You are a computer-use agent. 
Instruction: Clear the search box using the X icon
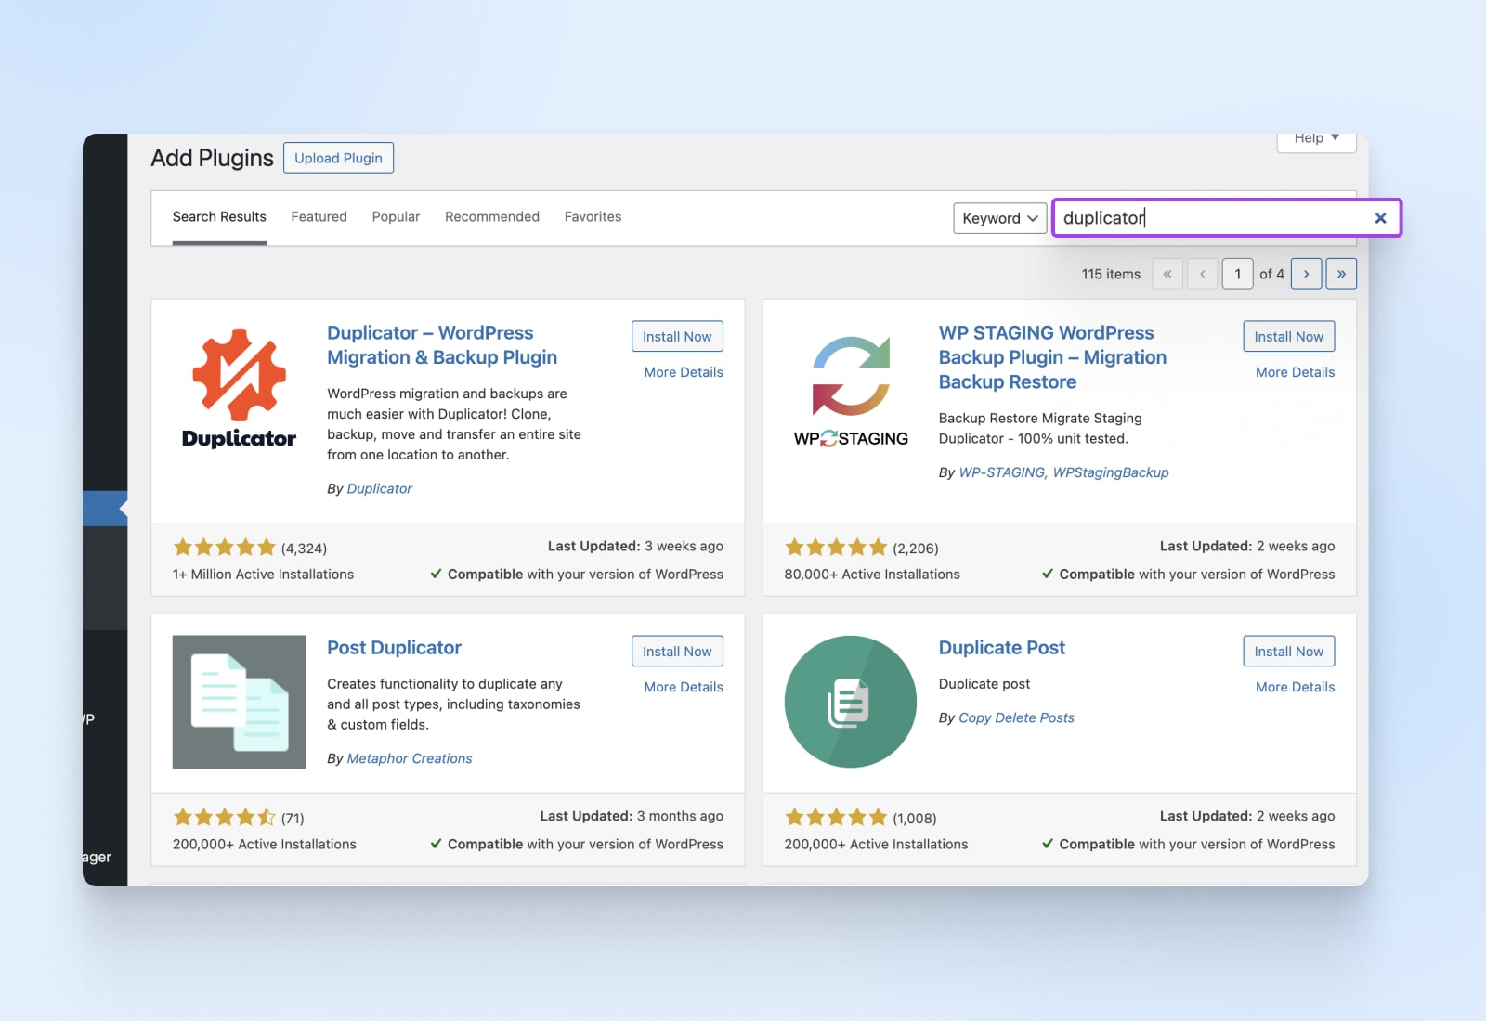pos(1381,218)
